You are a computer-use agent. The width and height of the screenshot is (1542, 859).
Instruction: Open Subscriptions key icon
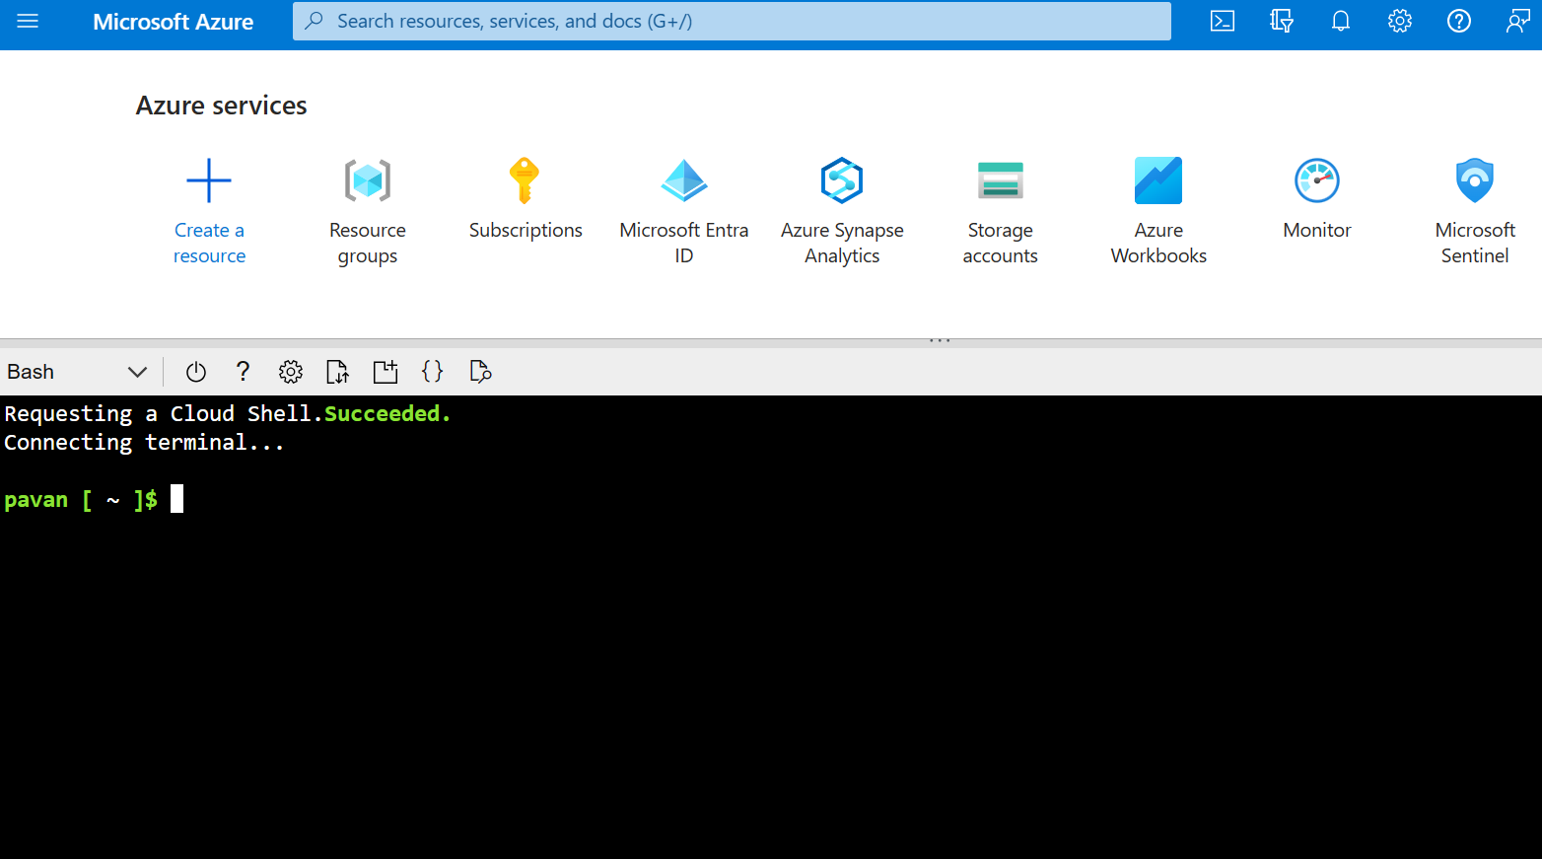coord(525,180)
